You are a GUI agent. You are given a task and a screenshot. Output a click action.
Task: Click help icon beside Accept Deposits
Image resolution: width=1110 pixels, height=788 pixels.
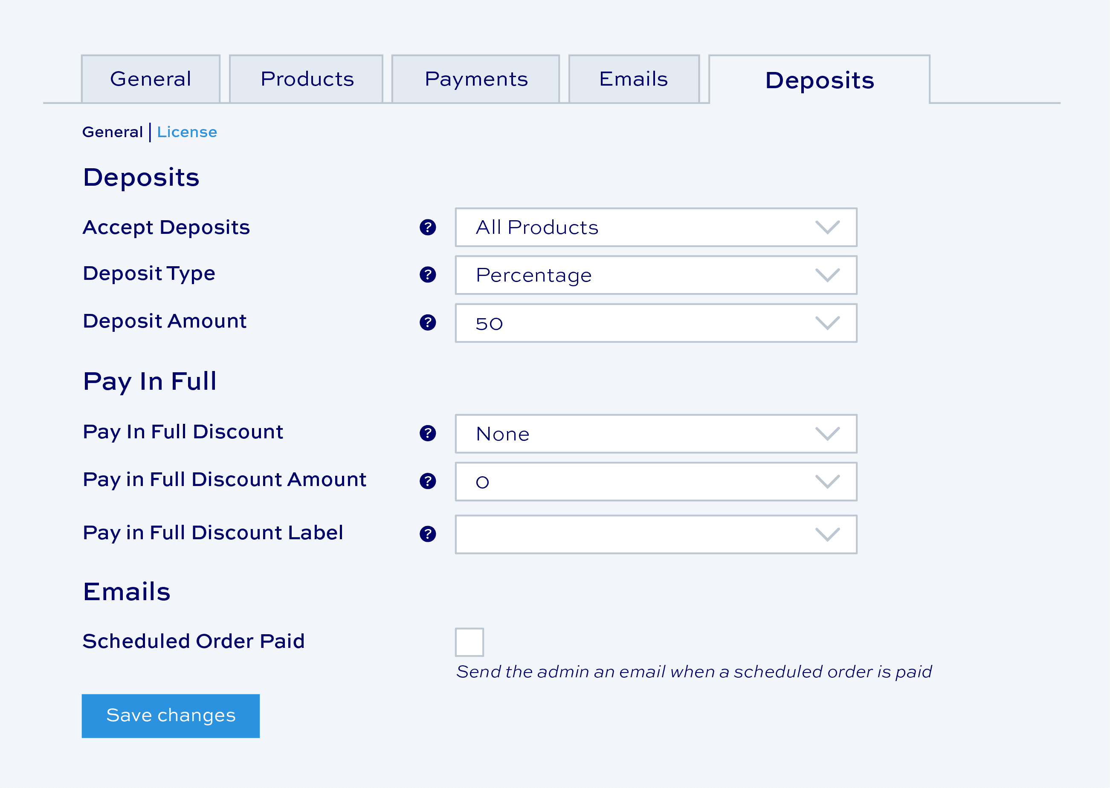(x=427, y=227)
